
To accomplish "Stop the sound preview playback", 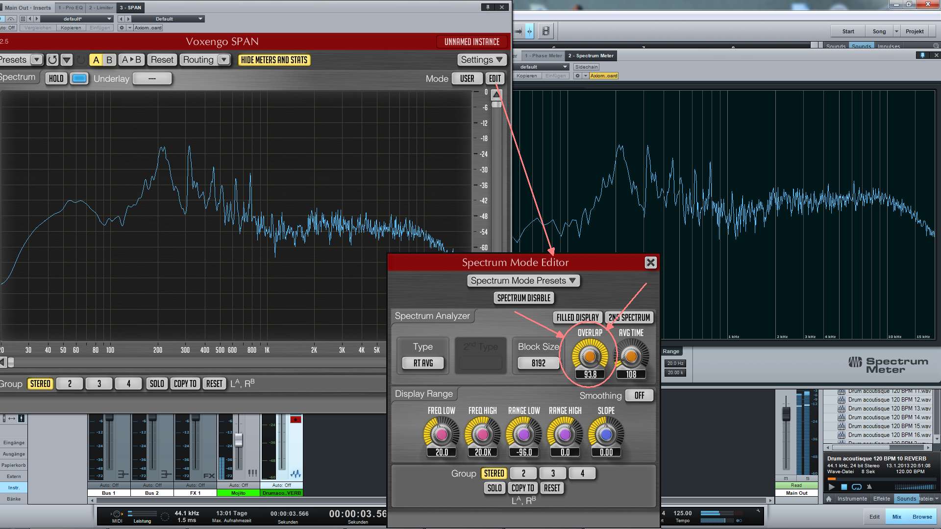I will [844, 487].
